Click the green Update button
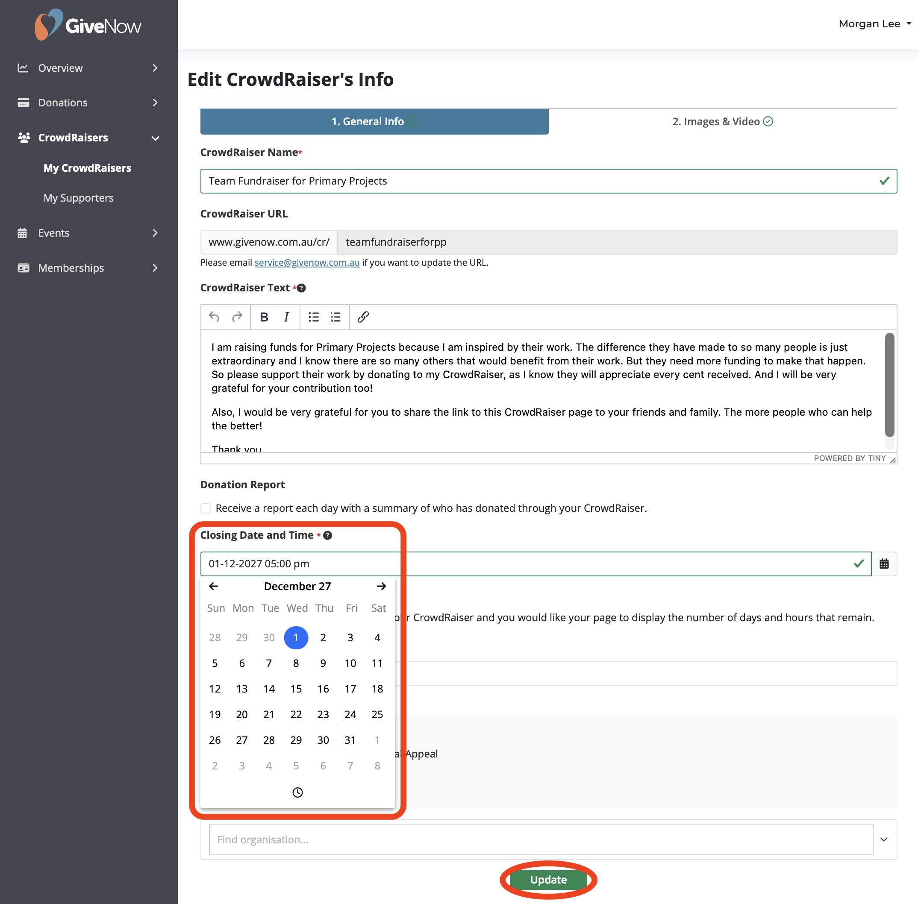The width and height of the screenshot is (918, 904). [x=548, y=880]
